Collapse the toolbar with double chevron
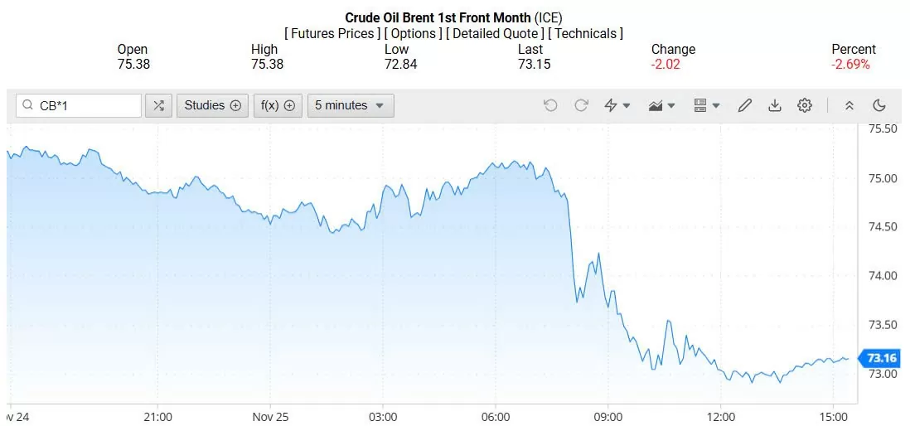Image resolution: width=910 pixels, height=426 pixels. [849, 105]
